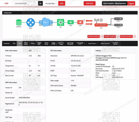Select the blue BRAS router icon
This screenshot has height=122, width=139.
coord(31,23)
